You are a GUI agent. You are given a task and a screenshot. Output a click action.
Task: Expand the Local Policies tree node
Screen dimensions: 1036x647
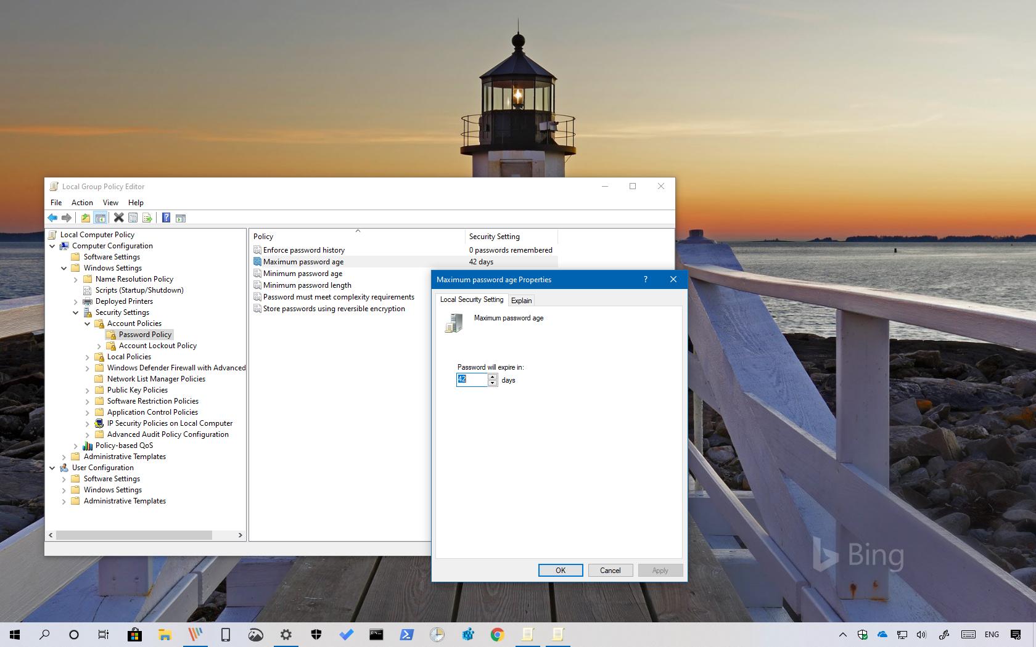(x=88, y=357)
